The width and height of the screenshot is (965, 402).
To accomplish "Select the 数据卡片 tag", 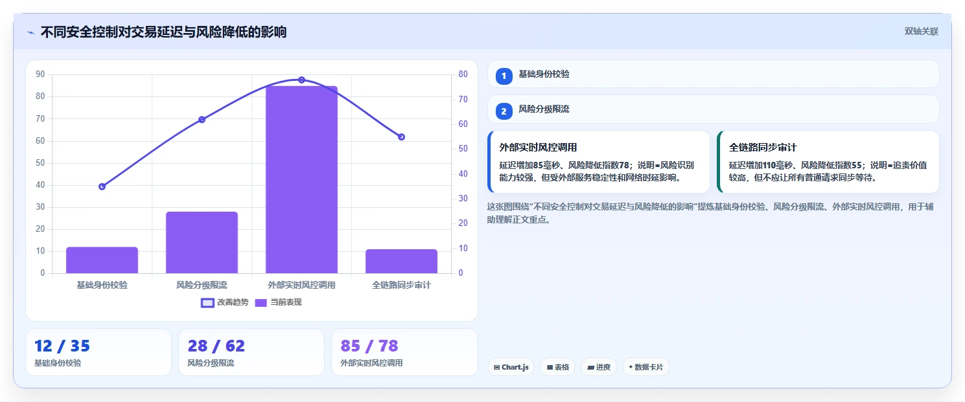I will point(645,367).
